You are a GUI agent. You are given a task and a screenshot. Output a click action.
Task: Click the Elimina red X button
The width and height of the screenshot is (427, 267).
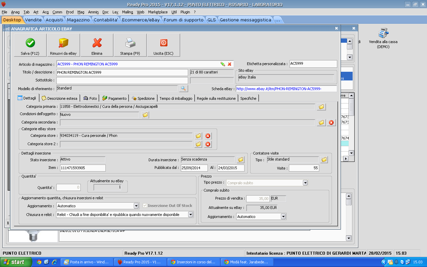click(97, 45)
